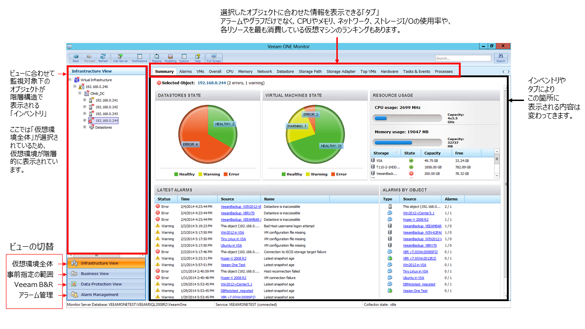The width and height of the screenshot is (585, 329).
Task: Click warning icon on Bad Host username logon row
Action: (158, 226)
